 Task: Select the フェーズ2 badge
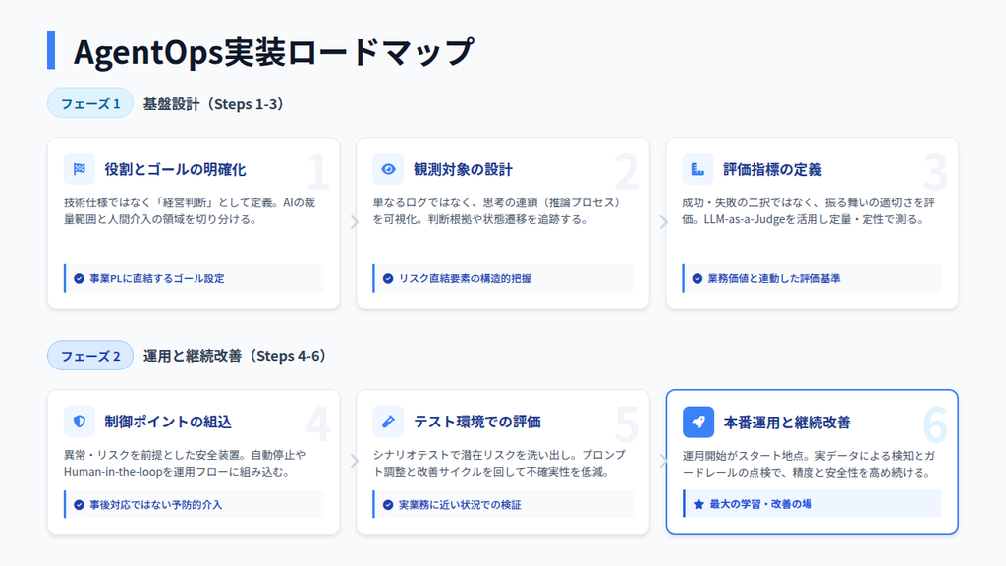pyautogui.click(x=89, y=356)
